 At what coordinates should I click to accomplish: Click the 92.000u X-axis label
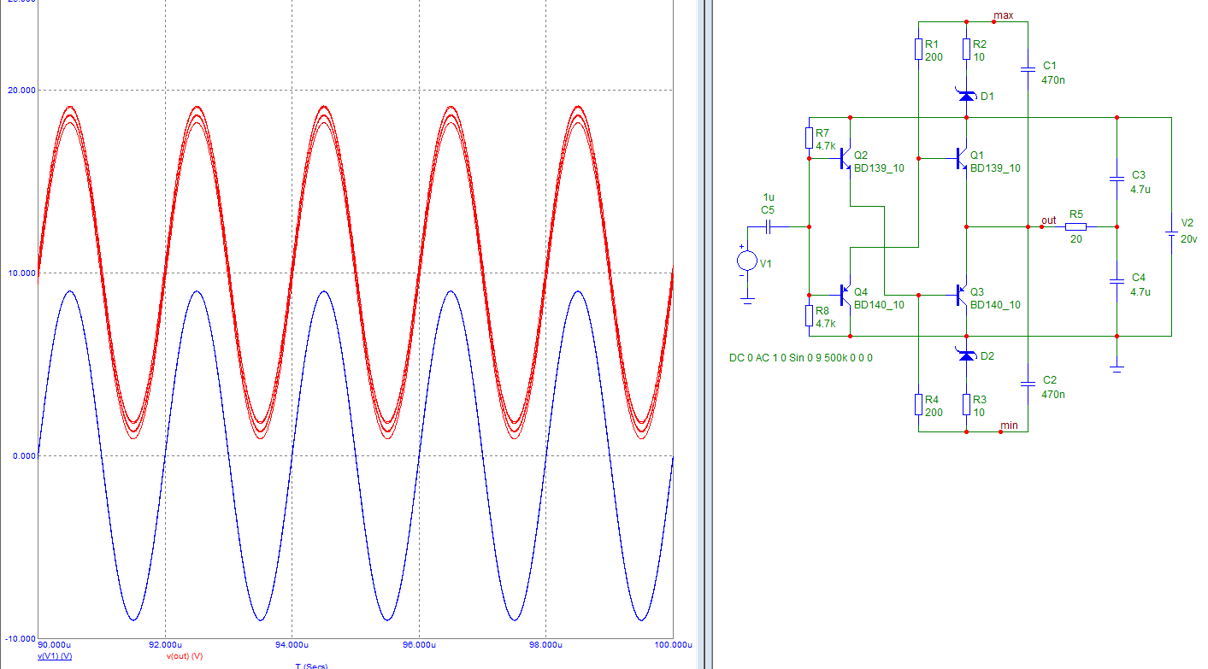pyautogui.click(x=165, y=645)
